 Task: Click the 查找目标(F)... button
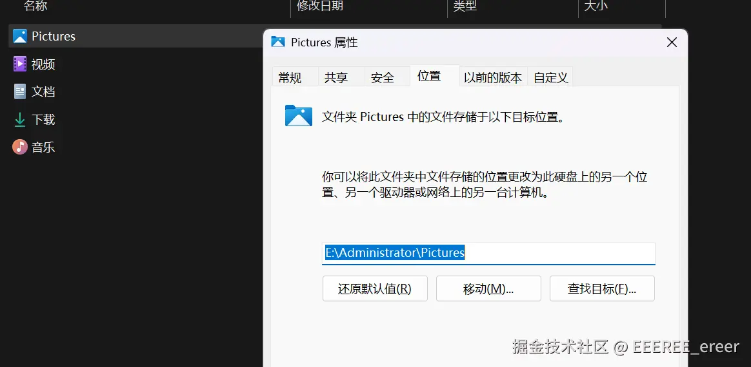point(602,288)
